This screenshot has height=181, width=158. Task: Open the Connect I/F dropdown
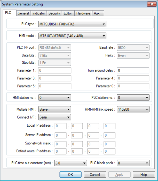coord(54,117)
